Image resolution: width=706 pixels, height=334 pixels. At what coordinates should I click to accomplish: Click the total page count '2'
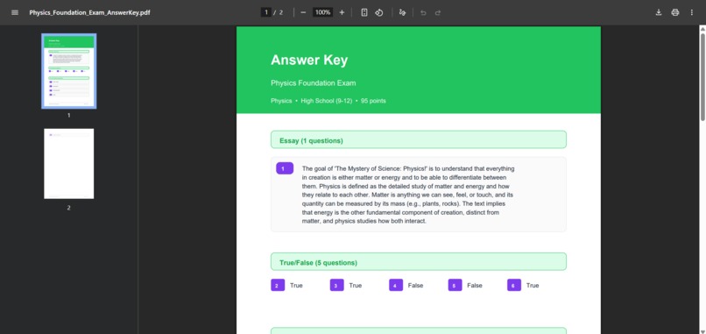(281, 12)
